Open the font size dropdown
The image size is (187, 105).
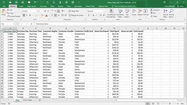[42, 11]
